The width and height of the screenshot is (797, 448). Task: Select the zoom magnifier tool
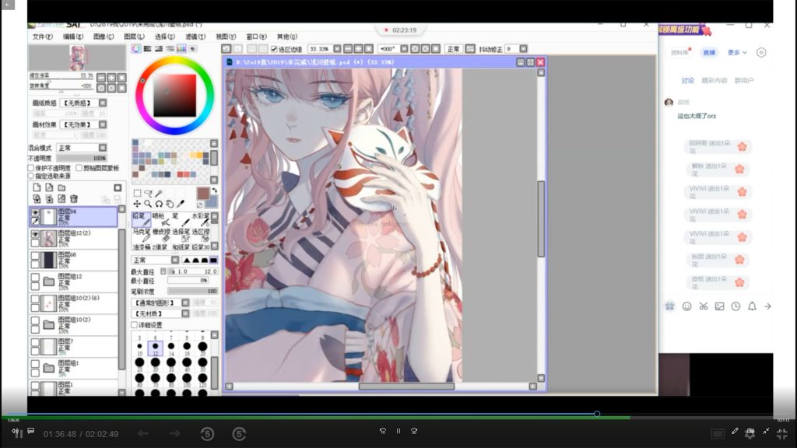click(148, 204)
